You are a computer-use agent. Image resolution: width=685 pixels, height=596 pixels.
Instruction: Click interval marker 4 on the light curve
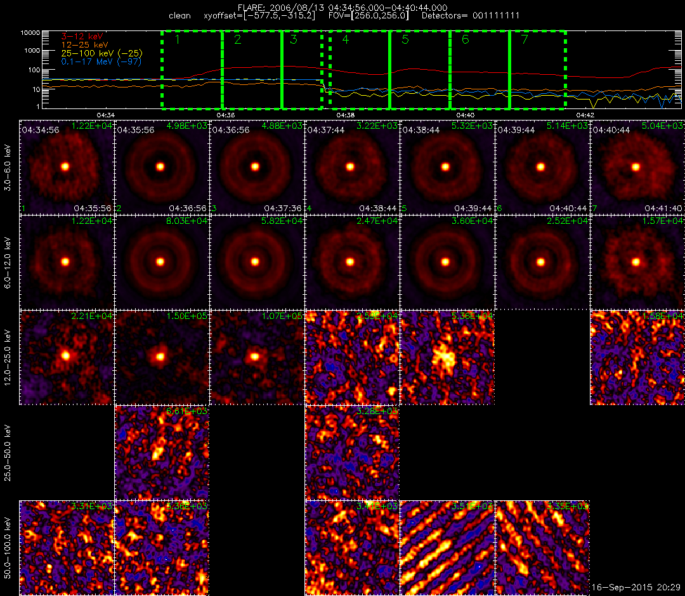346,40
